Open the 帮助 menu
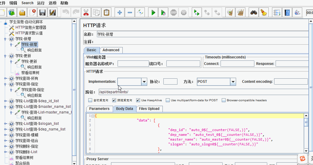 click(x=64, y=3)
